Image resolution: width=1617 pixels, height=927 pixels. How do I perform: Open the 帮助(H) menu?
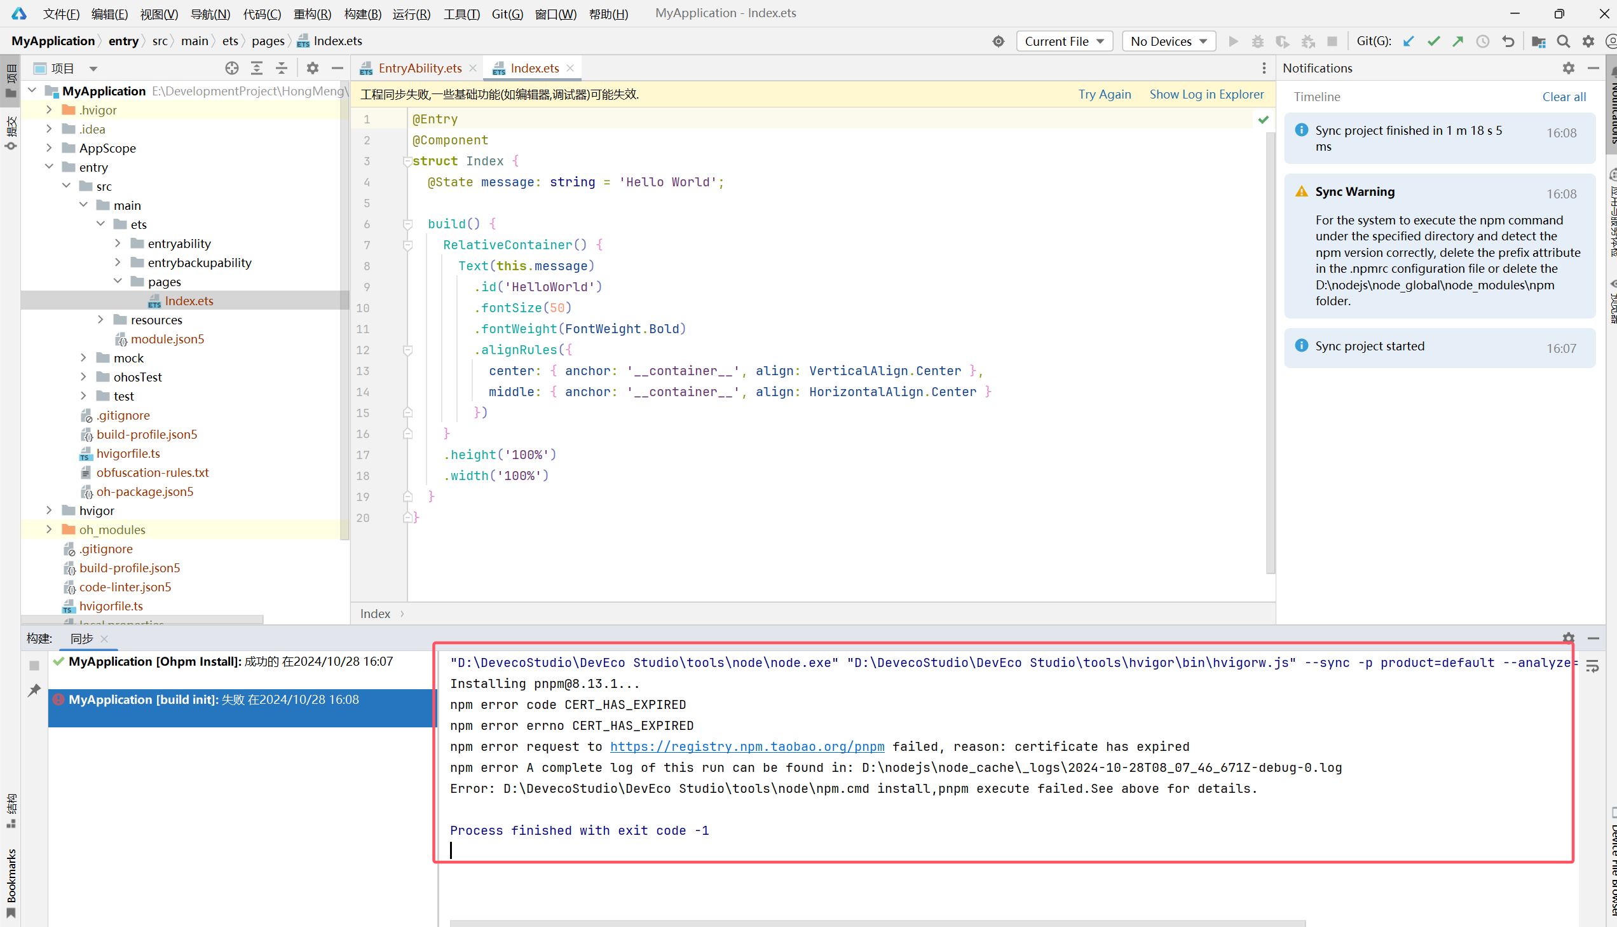(609, 13)
